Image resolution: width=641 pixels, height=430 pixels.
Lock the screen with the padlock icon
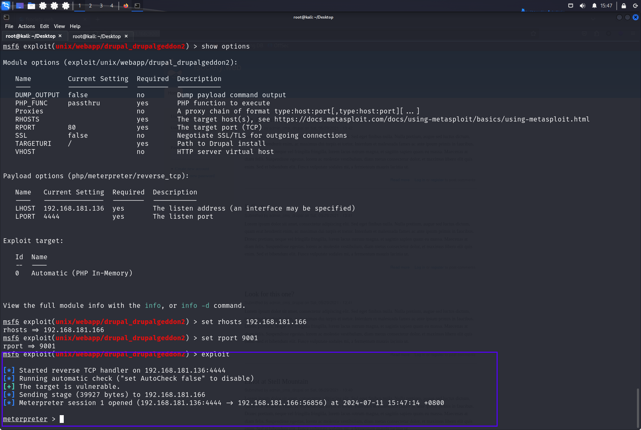tap(624, 6)
